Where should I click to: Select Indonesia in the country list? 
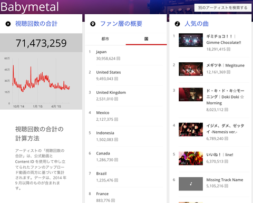(105, 133)
